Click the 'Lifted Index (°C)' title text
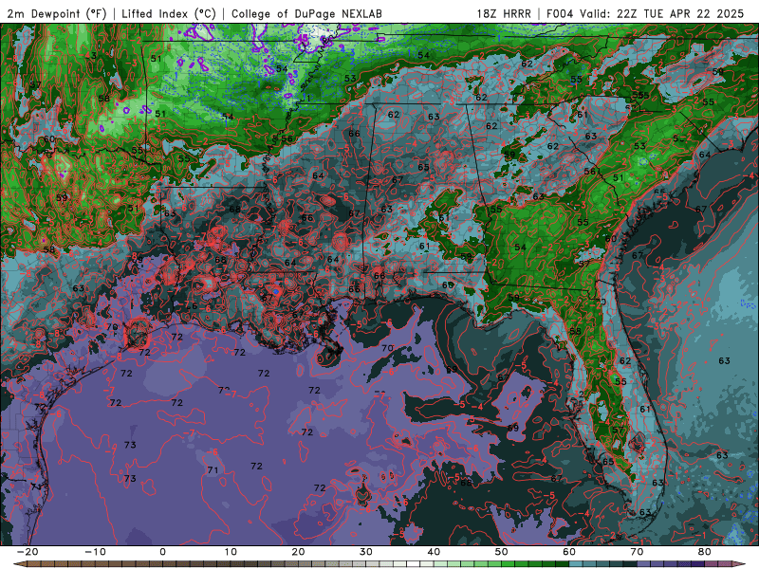Screen dimensions: 759x569 [x=169, y=13]
